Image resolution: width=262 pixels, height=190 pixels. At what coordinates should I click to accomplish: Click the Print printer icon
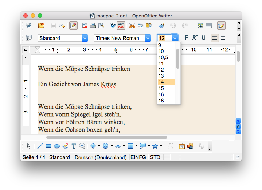point(93,25)
